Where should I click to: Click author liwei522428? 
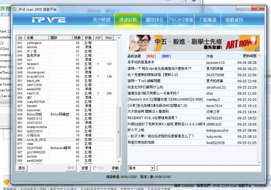(215, 143)
